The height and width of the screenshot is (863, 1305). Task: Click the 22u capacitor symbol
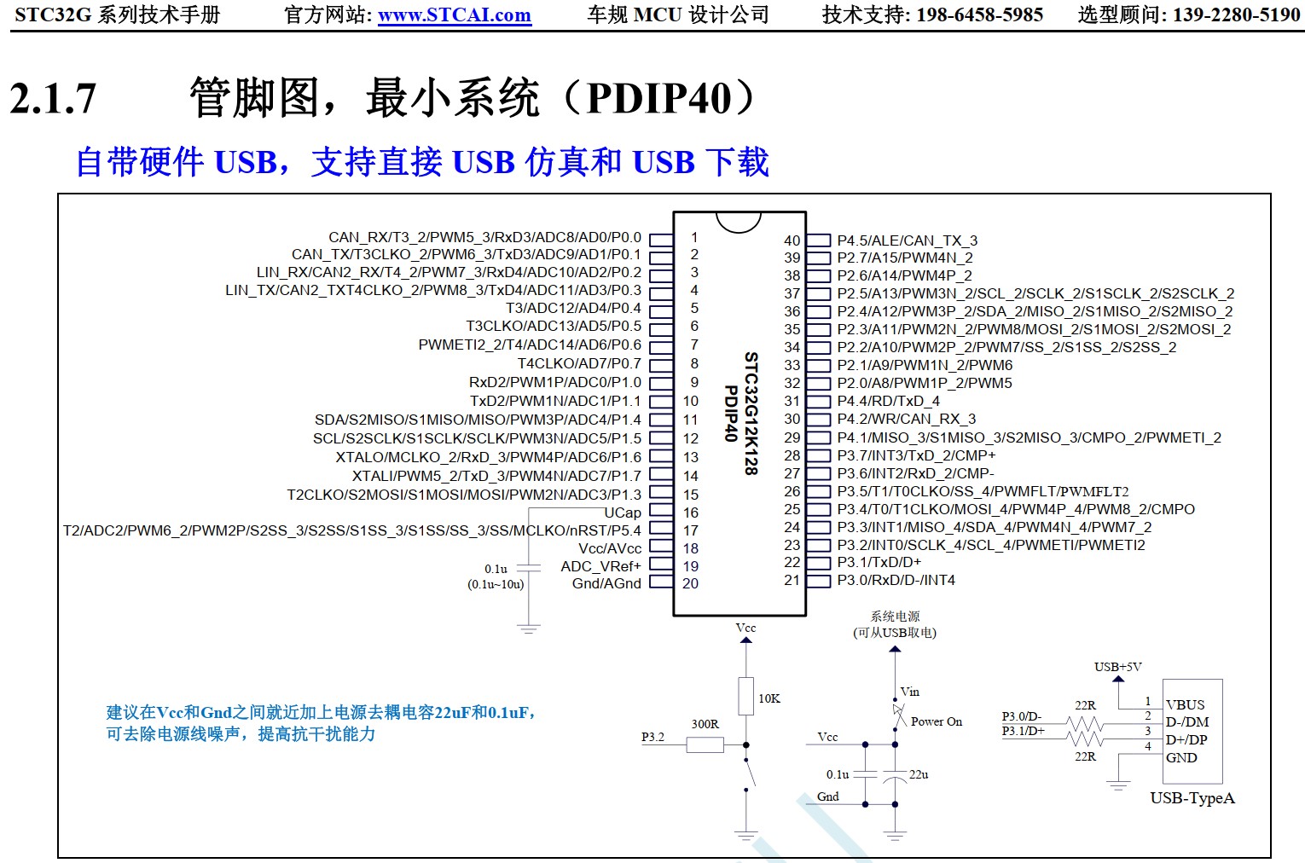pos(895,777)
